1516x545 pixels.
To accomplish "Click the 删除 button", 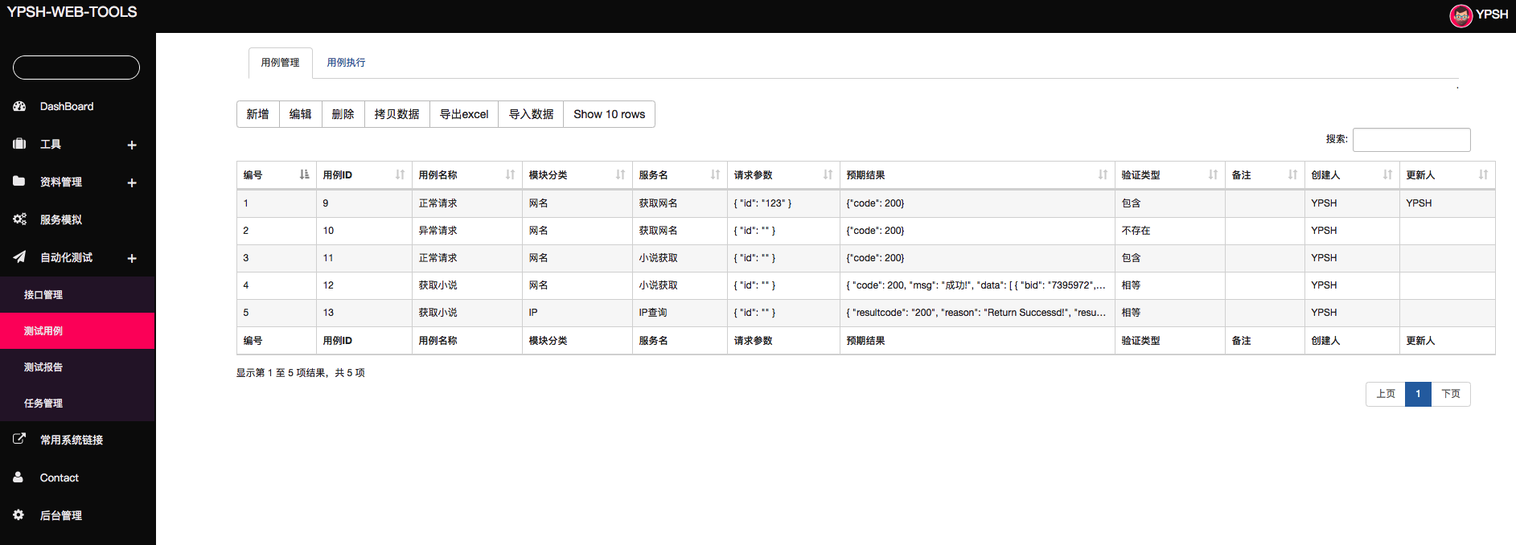I will pos(343,114).
